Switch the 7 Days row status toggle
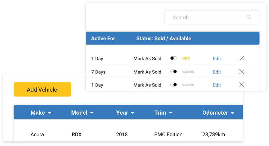 coord(173,72)
